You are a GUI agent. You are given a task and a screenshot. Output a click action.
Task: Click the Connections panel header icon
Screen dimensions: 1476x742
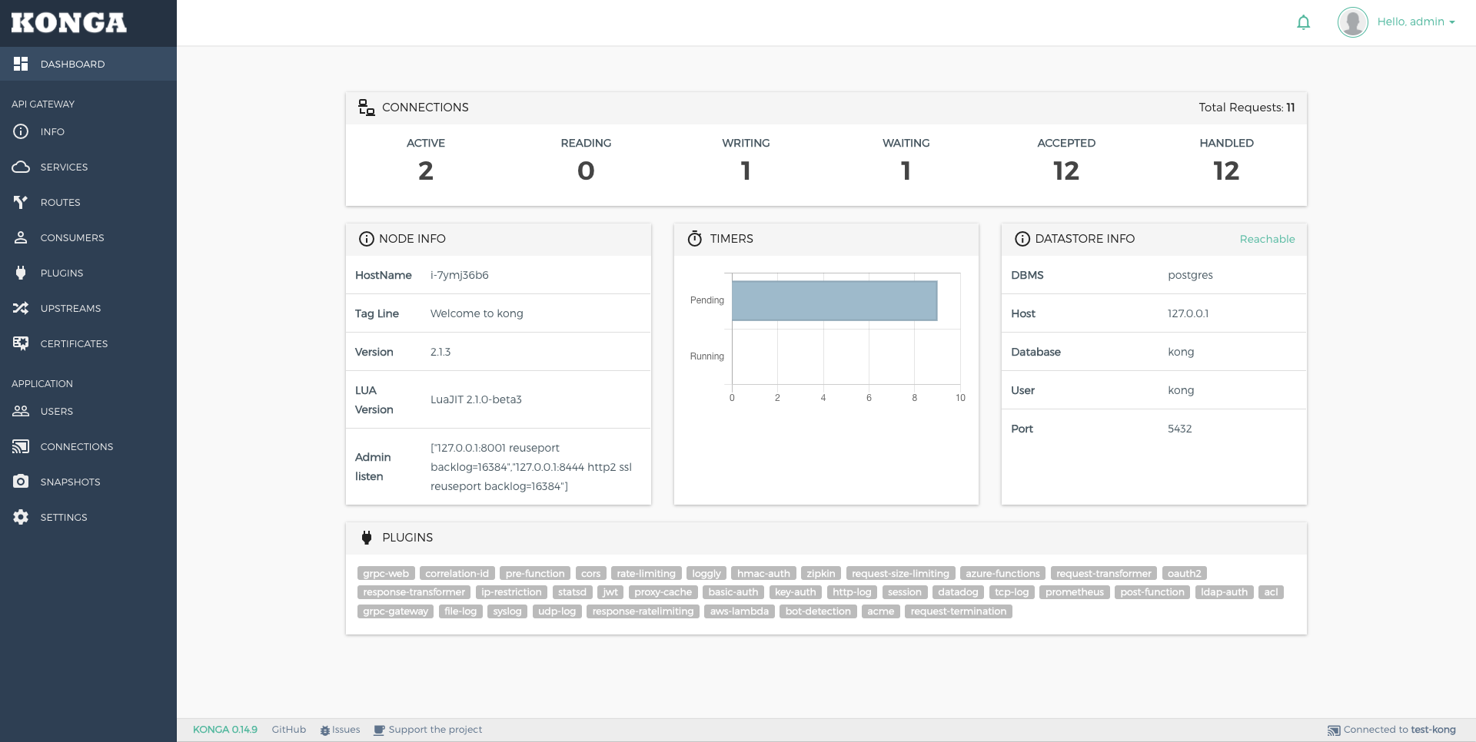coord(367,108)
